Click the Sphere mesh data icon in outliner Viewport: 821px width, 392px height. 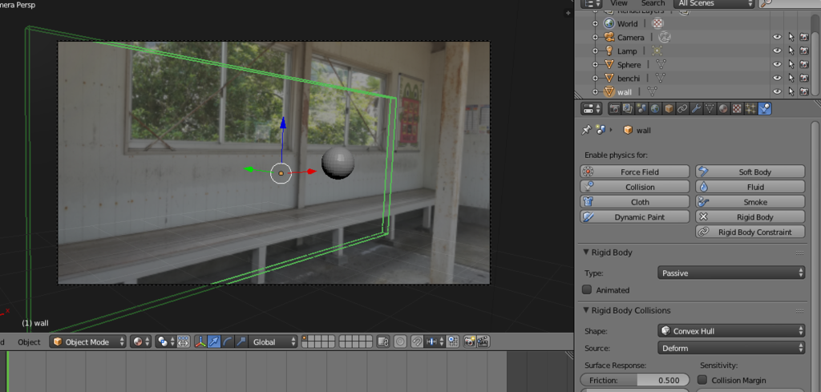(x=661, y=64)
